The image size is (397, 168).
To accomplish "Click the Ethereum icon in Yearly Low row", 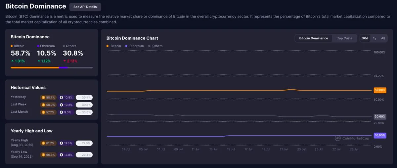I will point(62,155).
